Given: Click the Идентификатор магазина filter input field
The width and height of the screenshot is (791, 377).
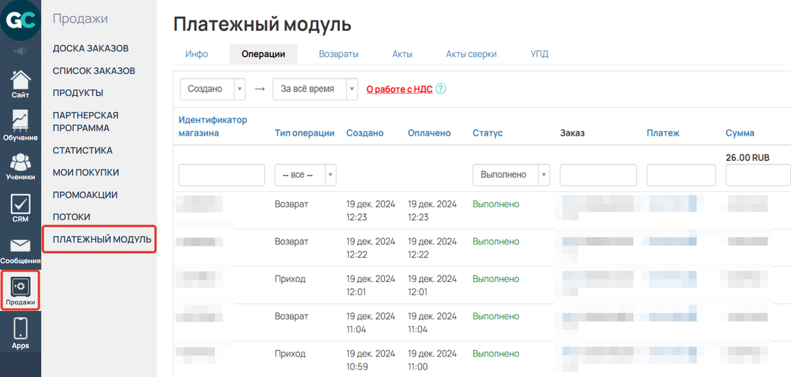Looking at the screenshot, I should (221, 175).
